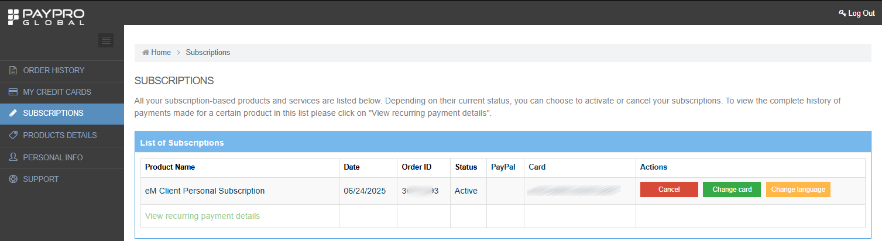The width and height of the screenshot is (882, 241).
Task: Click the Personal Info user icon
Action: (x=12, y=157)
